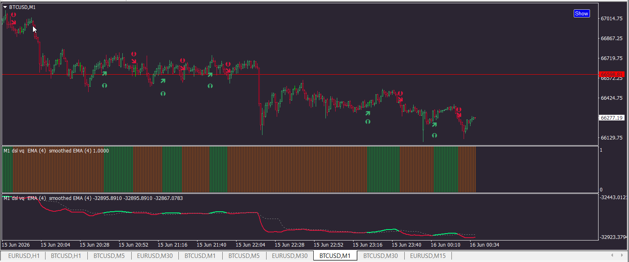
Task: Switch to the EURUSD,H1 tab
Action: [24, 256]
